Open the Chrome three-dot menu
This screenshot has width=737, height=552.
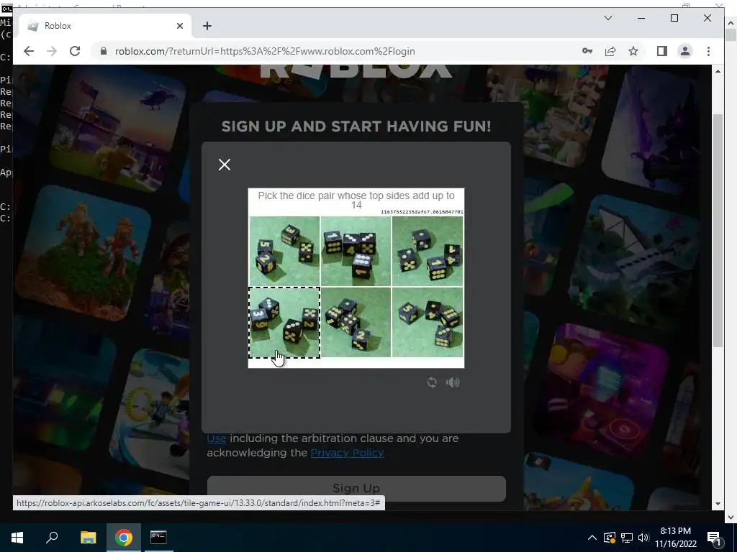pos(708,51)
